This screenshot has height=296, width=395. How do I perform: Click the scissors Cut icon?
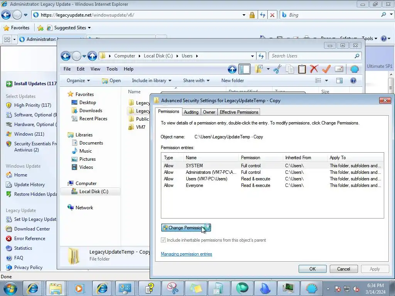(x=277, y=69)
